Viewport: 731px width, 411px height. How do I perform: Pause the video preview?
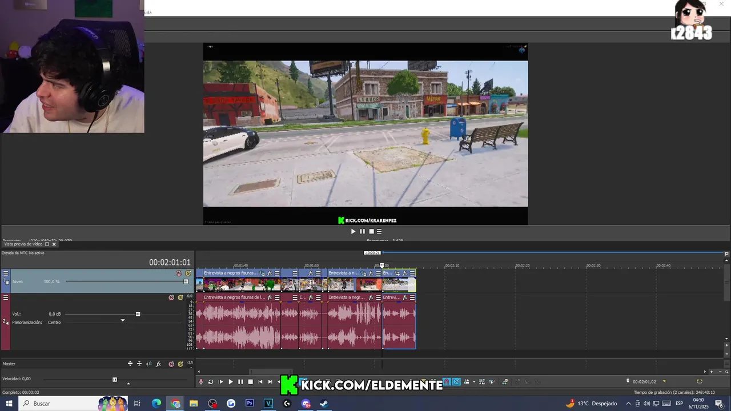[362, 231]
